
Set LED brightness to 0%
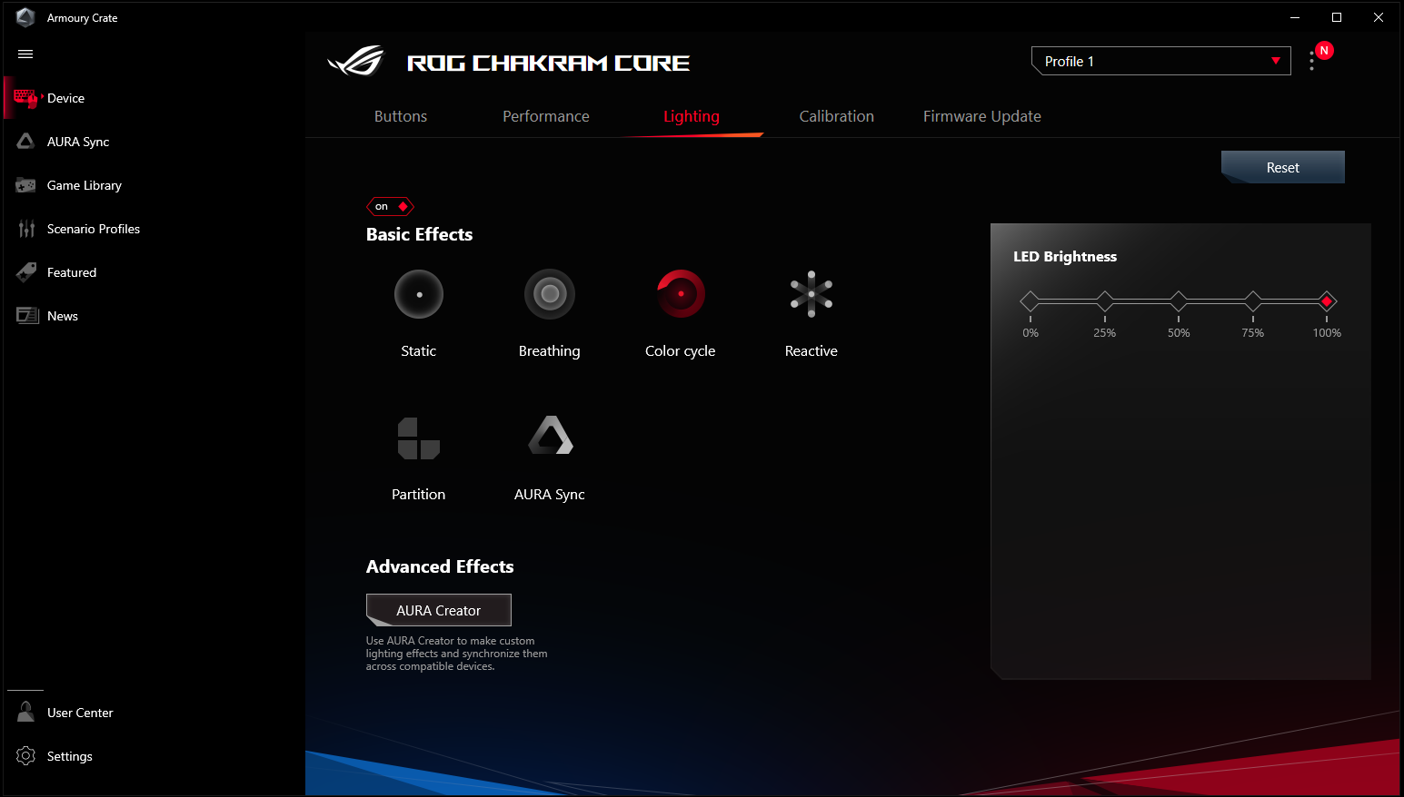[1031, 301]
